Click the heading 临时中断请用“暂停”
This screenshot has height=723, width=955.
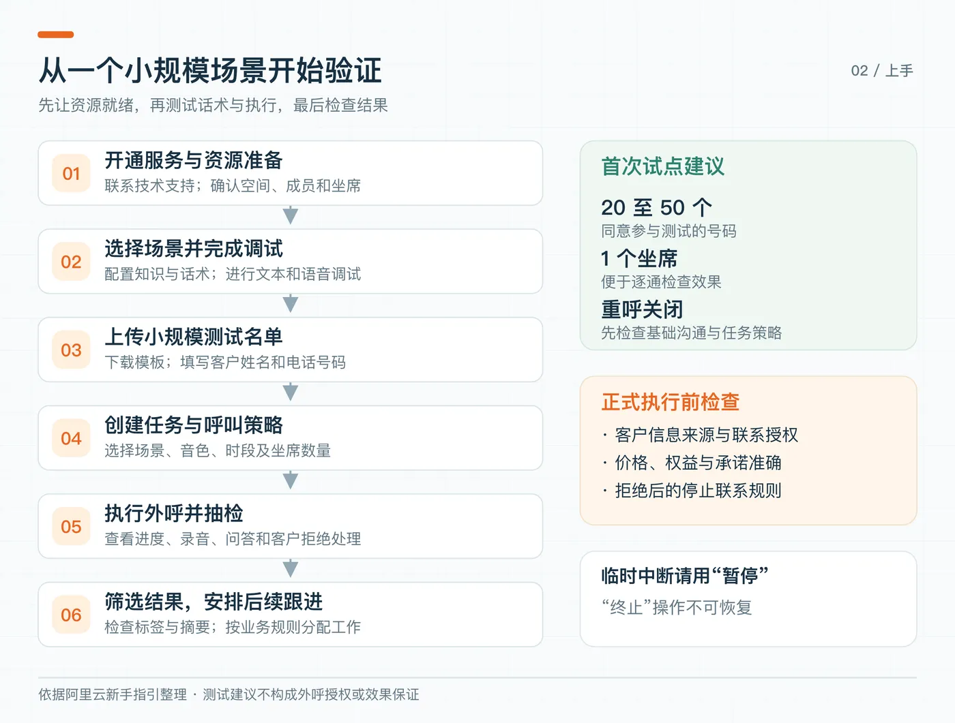[685, 576]
